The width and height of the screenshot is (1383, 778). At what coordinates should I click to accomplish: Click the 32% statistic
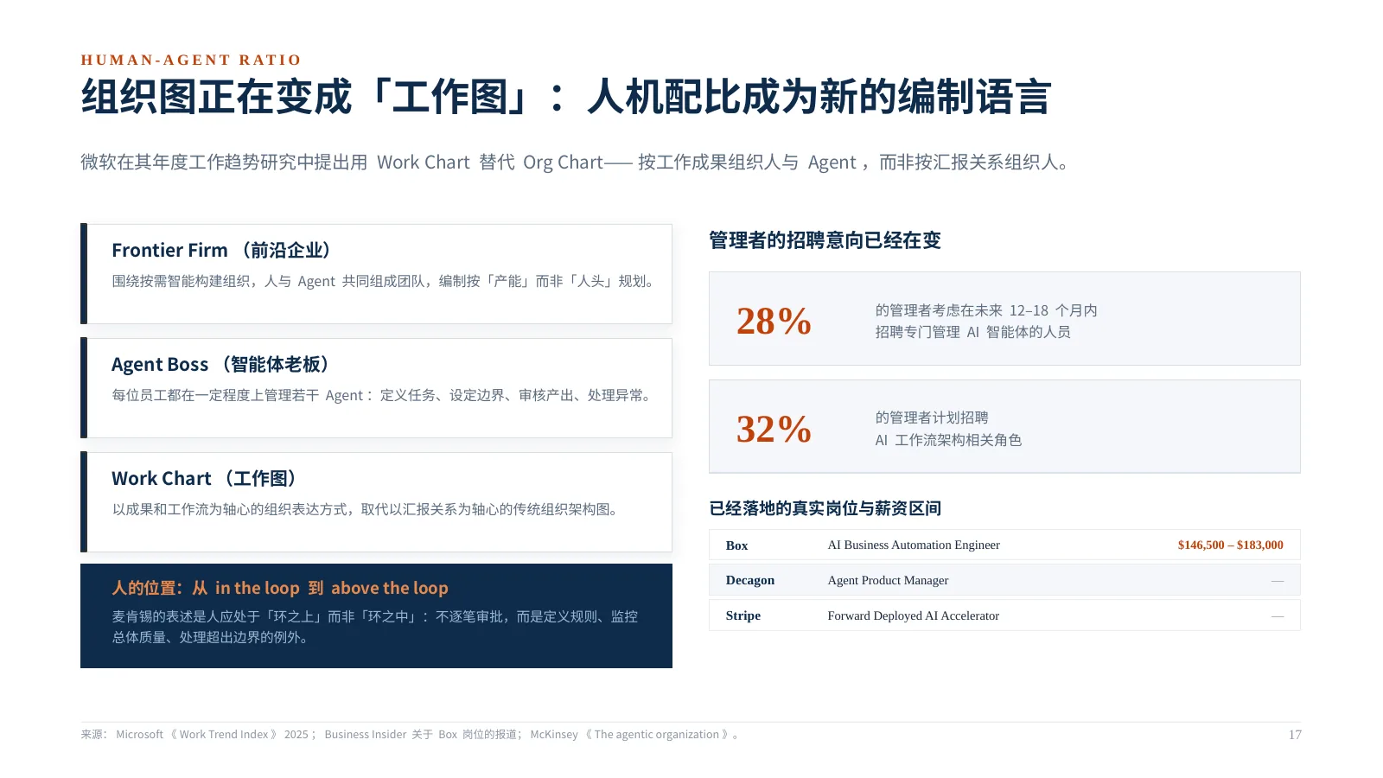coord(774,430)
